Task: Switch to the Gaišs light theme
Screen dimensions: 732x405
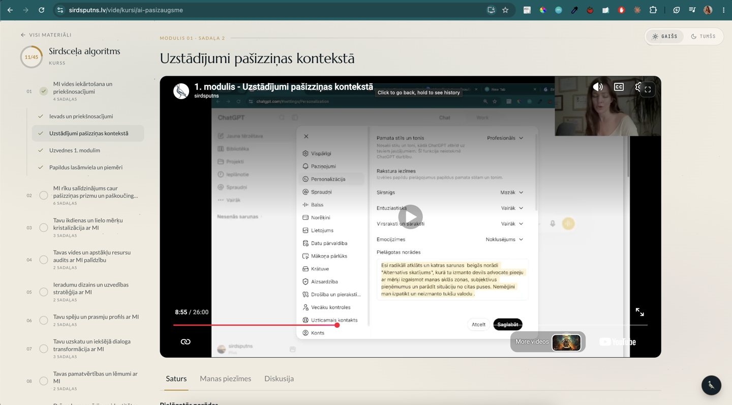Action: [x=665, y=37]
